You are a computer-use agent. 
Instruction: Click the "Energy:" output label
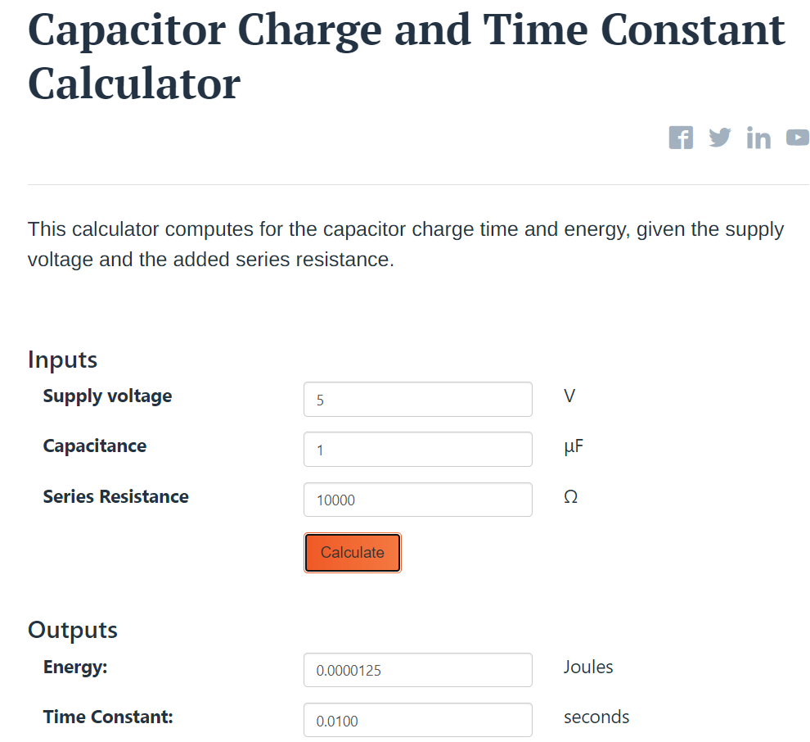(75, 667)
